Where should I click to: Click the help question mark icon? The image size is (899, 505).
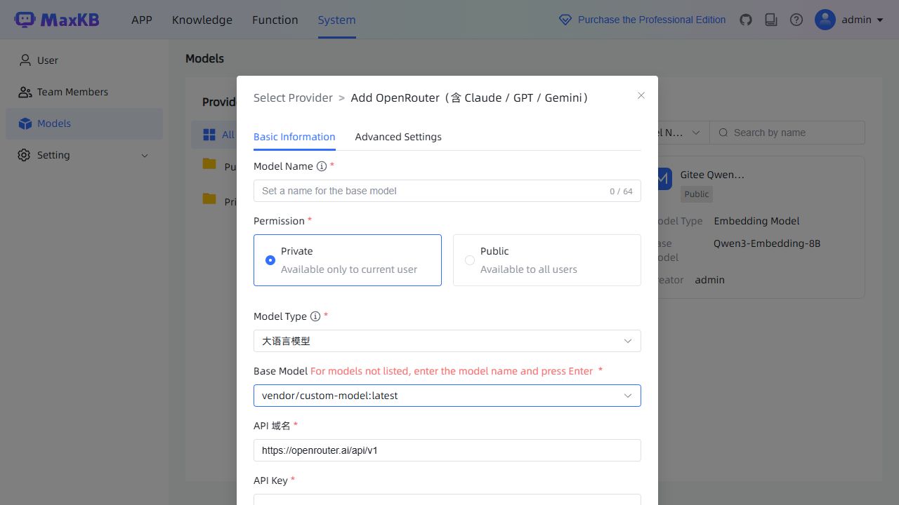tap(796, 20)
